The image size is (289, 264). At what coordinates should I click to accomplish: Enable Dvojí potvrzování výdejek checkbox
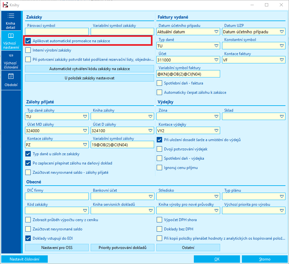(160, 149)
